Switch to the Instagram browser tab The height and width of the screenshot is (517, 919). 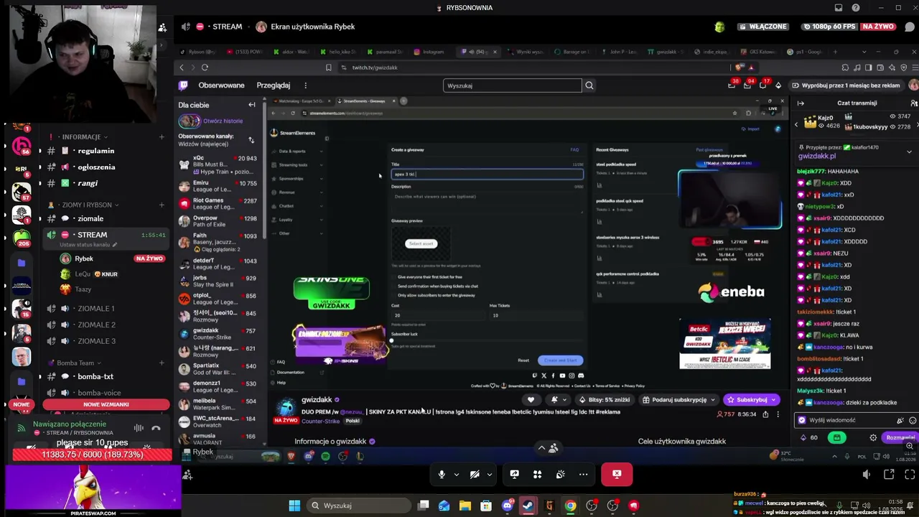point(429,52)
